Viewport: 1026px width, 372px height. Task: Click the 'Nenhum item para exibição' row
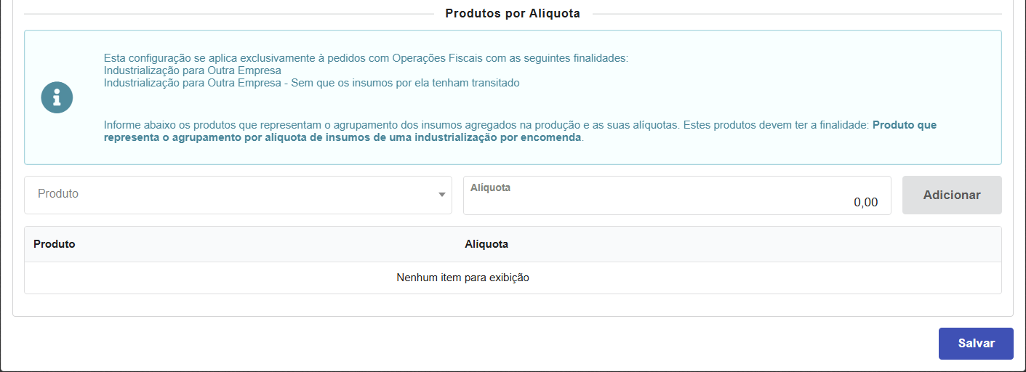(x=462, y=278)
